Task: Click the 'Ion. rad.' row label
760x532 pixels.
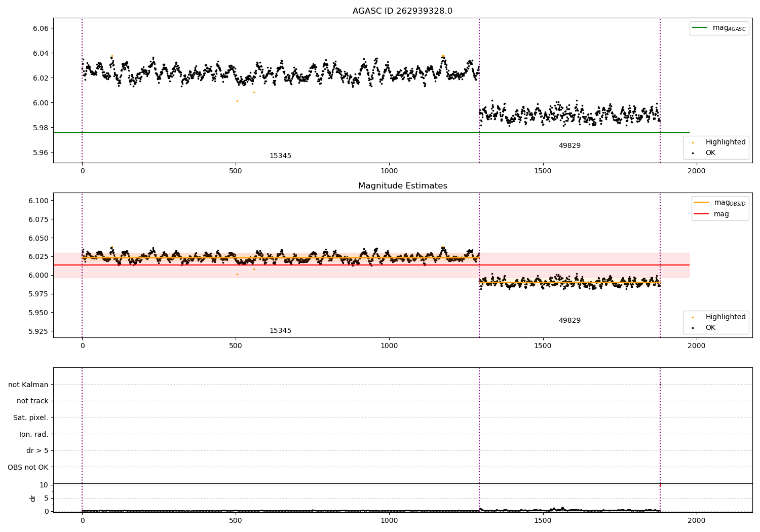Action: (x=34, y=434)
